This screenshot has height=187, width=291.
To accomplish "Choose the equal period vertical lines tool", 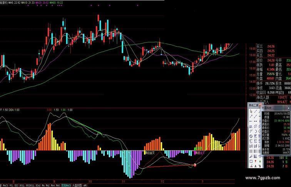I will click(251, 151).
